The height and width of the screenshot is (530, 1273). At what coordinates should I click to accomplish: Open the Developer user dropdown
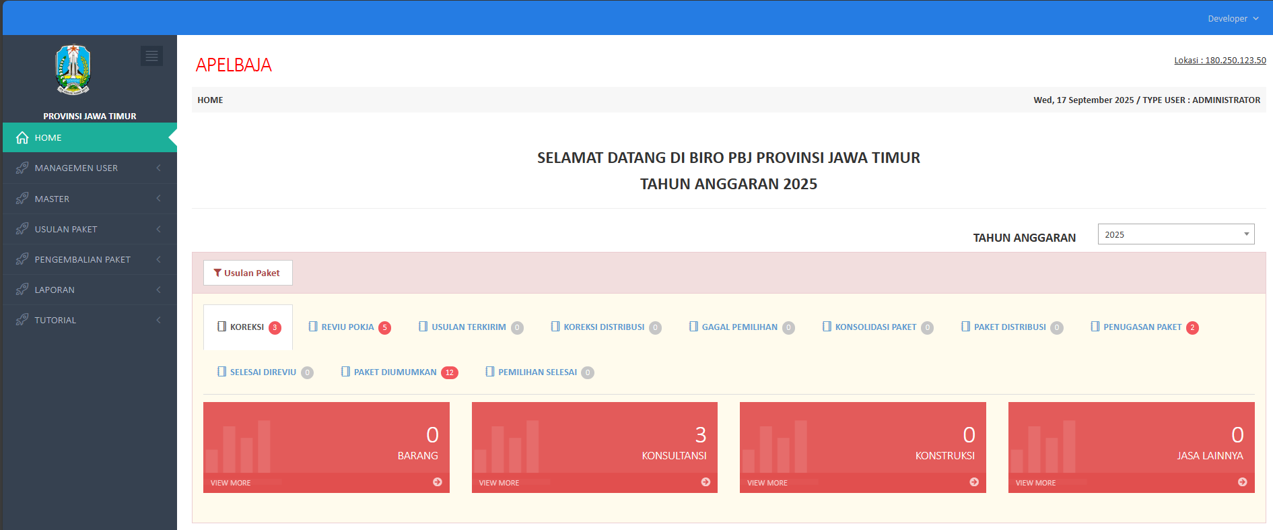coord(1232,18)
